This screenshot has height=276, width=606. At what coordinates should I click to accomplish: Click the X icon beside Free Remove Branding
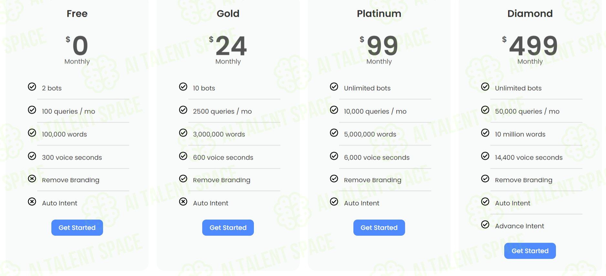click(x=32, y=179)
